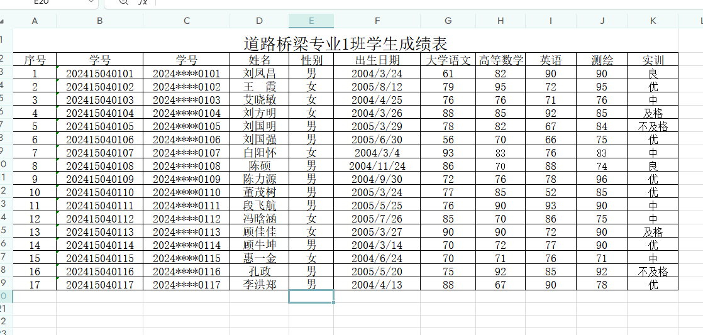
Task: Click the magnifier icon beside fx
Action: click(124, 2)
